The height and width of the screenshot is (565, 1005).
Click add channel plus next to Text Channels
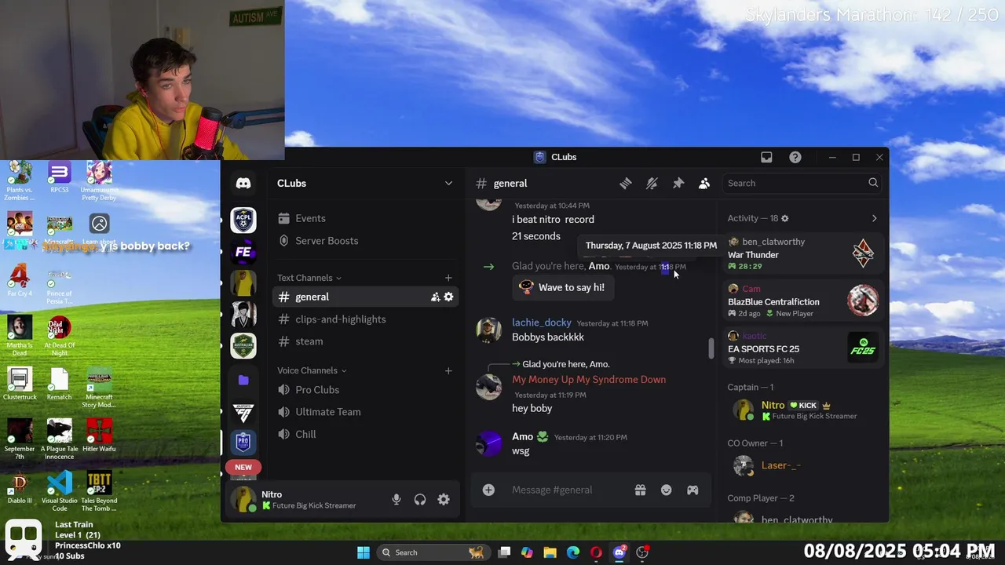pos(448,278)
